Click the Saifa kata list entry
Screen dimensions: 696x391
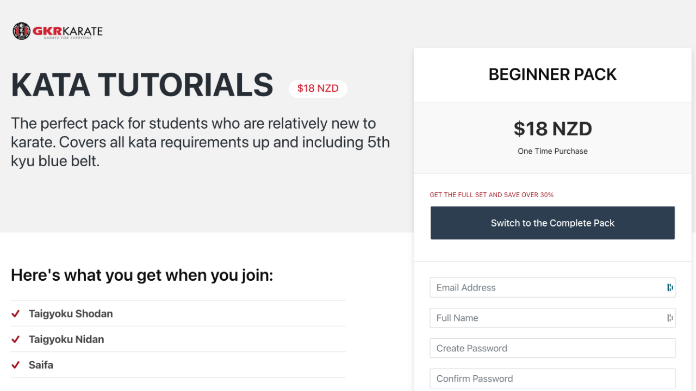point(41,365)
